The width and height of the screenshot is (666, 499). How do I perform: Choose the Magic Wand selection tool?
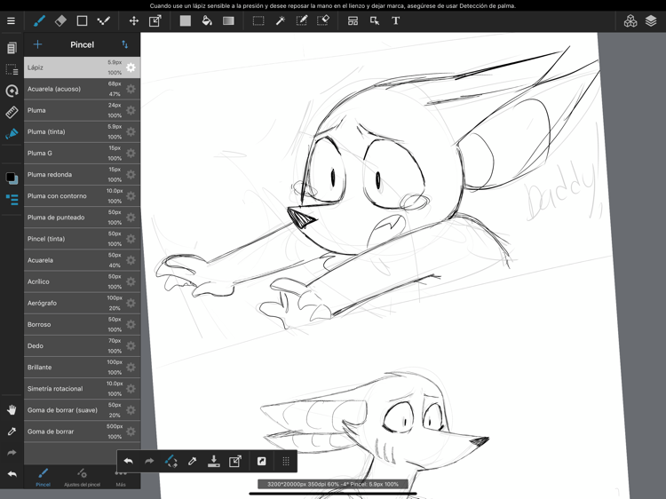tap(280, 20)
